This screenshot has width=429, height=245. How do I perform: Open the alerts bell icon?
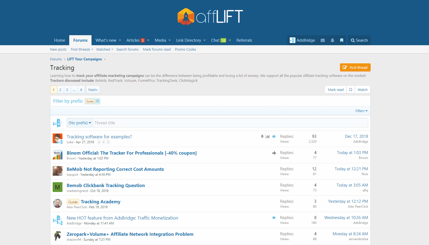click(x=332, y=40)
